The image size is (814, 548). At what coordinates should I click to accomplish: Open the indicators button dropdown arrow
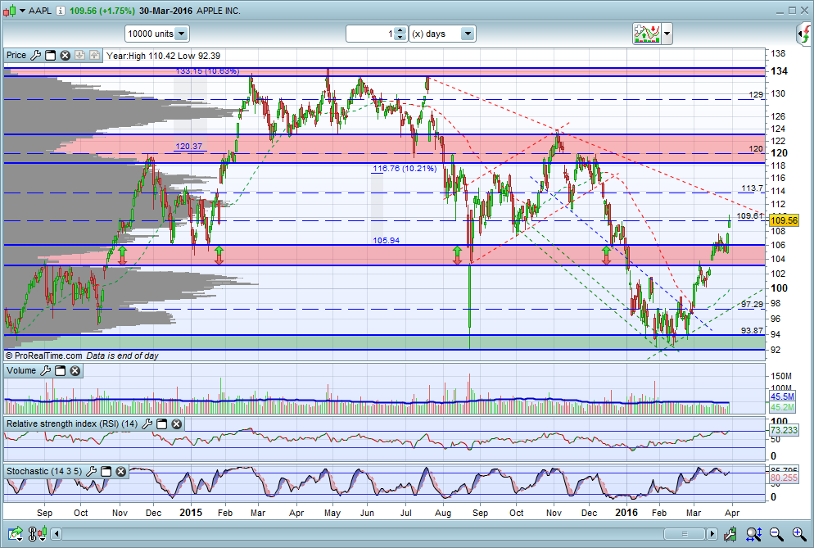[x=667, y=34]
